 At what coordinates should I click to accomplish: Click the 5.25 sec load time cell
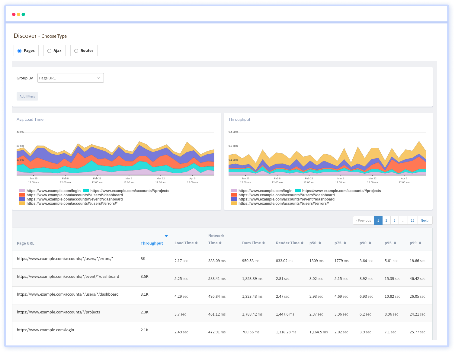181,279
